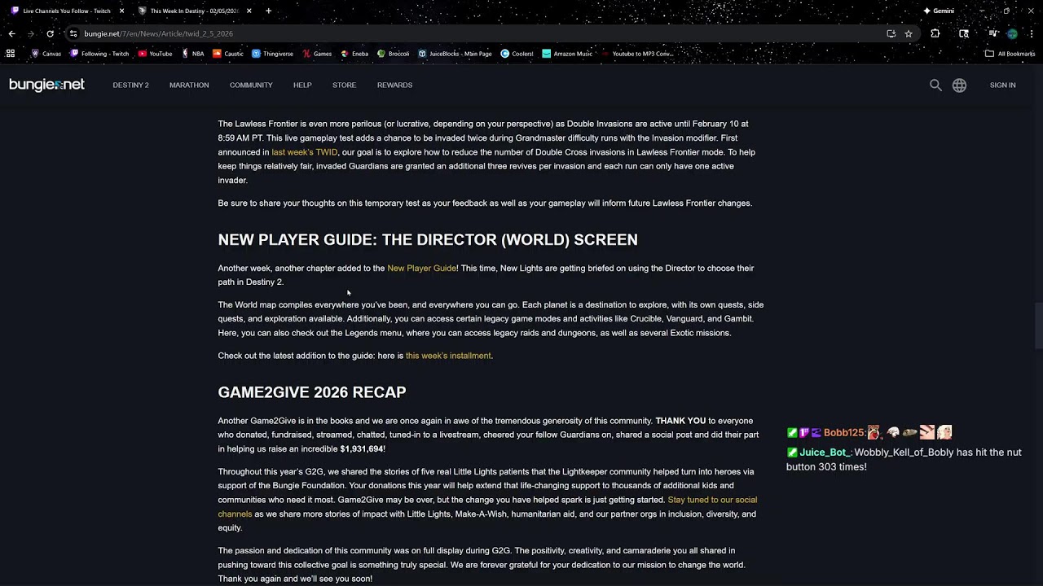Screen dimensions: 1043x586
Task: Open the Rewards nav item
Action: (x=394, y=85)
